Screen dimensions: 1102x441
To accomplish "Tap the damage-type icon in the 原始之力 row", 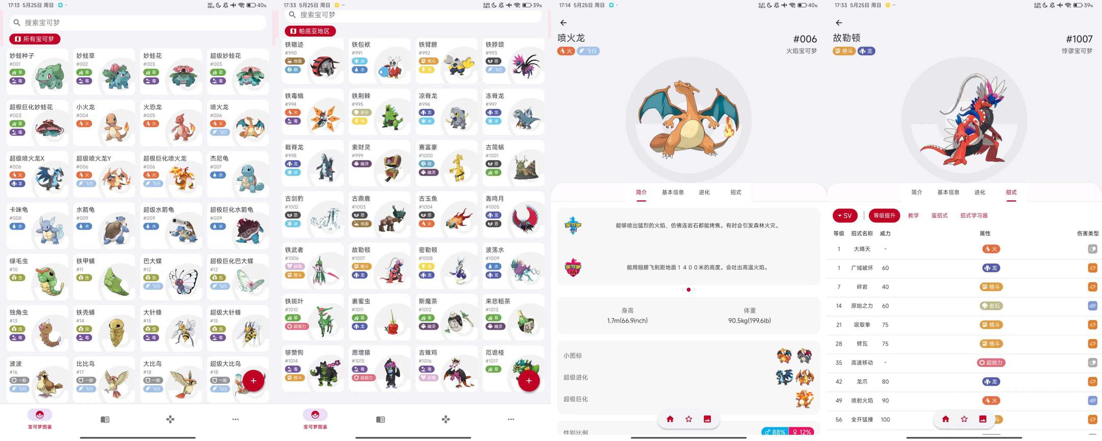I will click(x=1092, y=306).
